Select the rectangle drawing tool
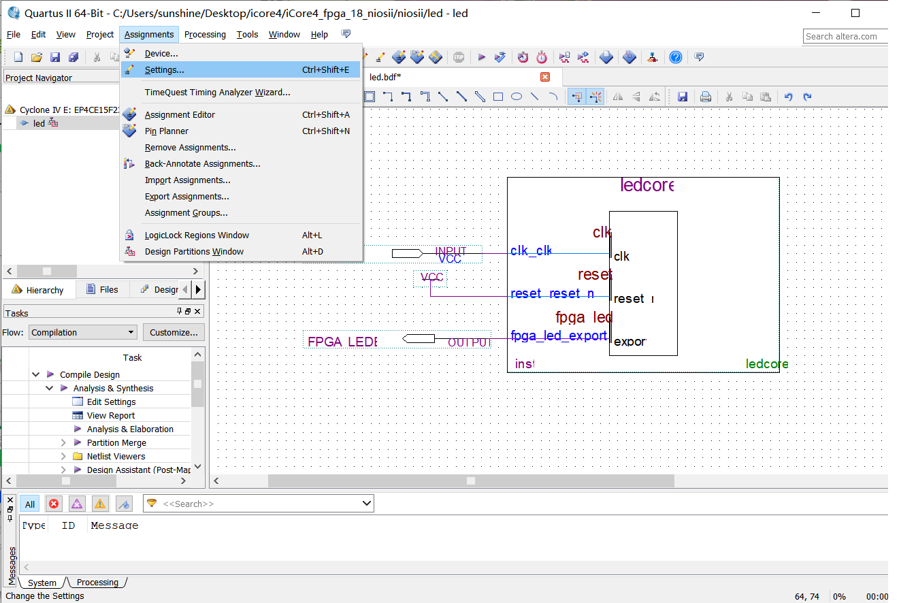 click(498, 97)
